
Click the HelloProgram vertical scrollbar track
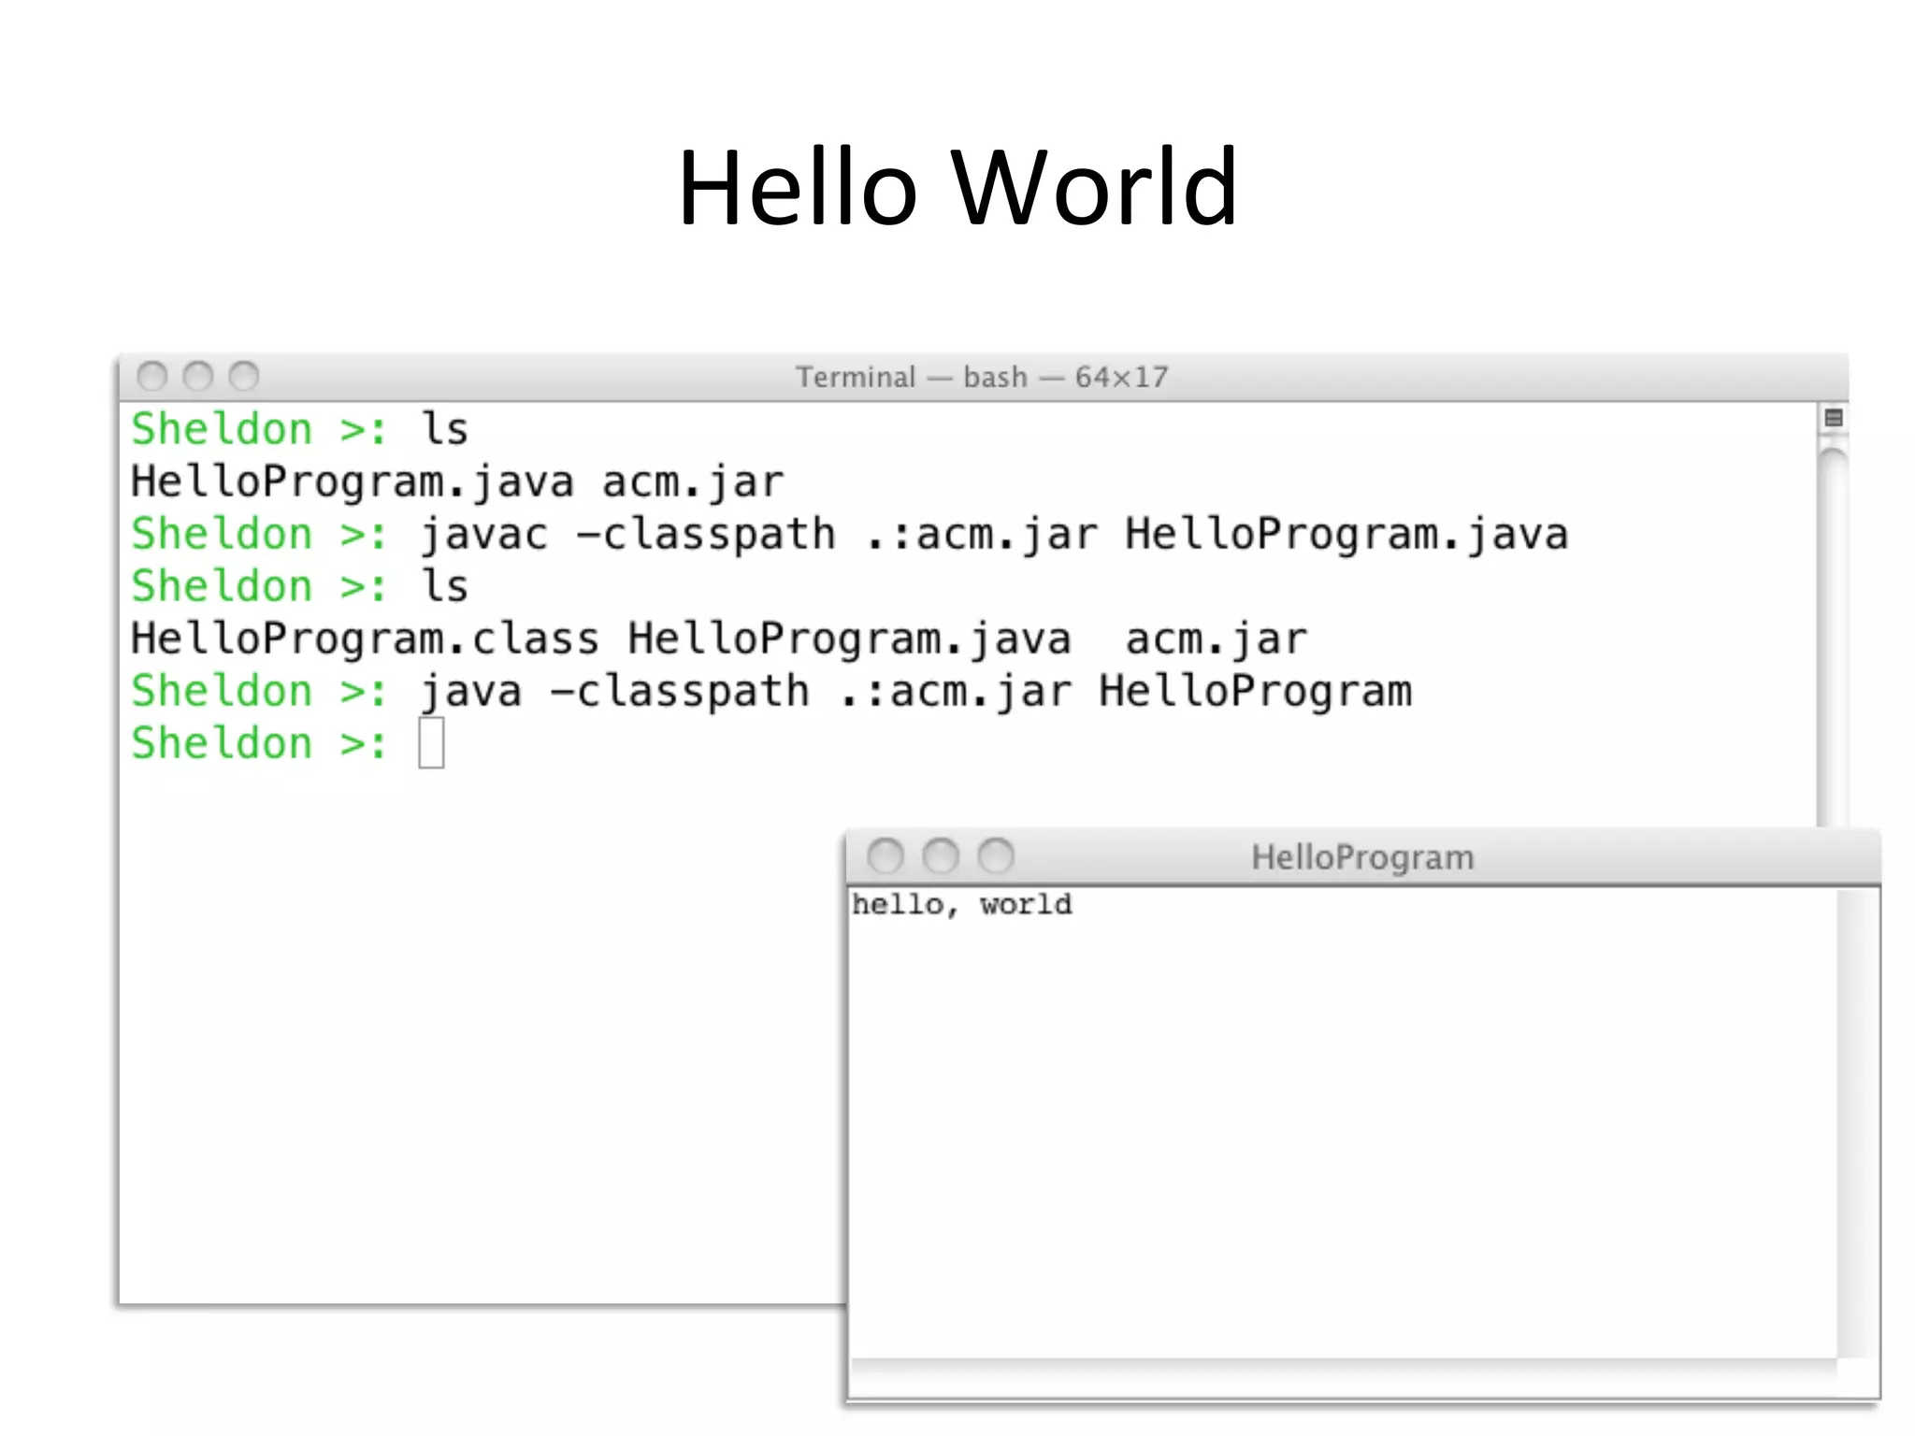[x=1857, y=1122]
